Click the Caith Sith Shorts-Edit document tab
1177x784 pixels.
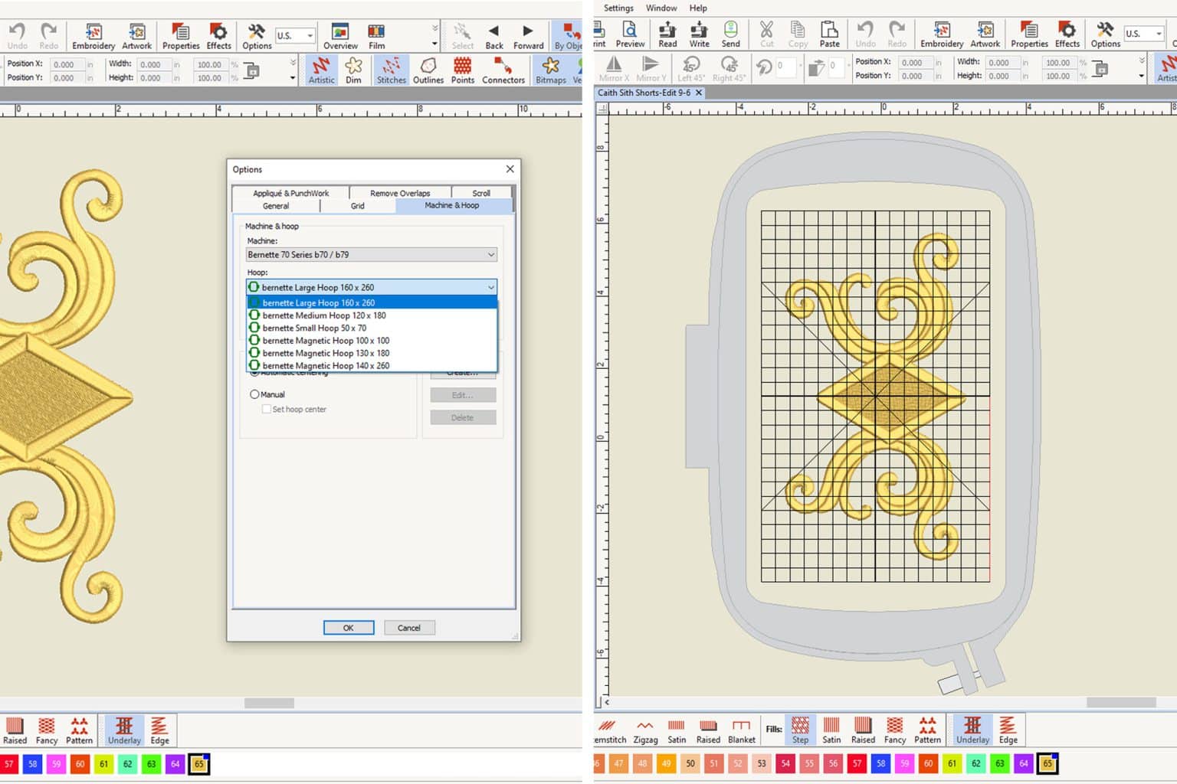pos(646,93)
